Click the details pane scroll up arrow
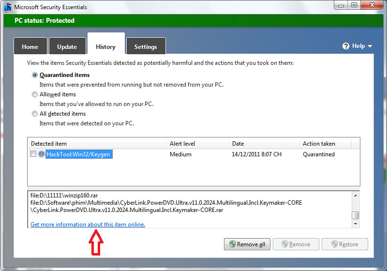 click(x=356, y=196)
